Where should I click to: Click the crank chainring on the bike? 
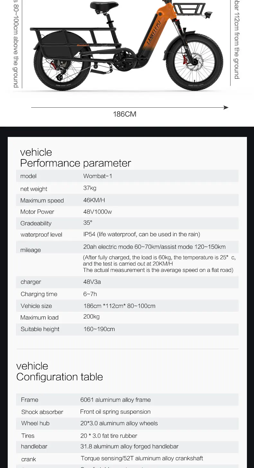[123, 60]
